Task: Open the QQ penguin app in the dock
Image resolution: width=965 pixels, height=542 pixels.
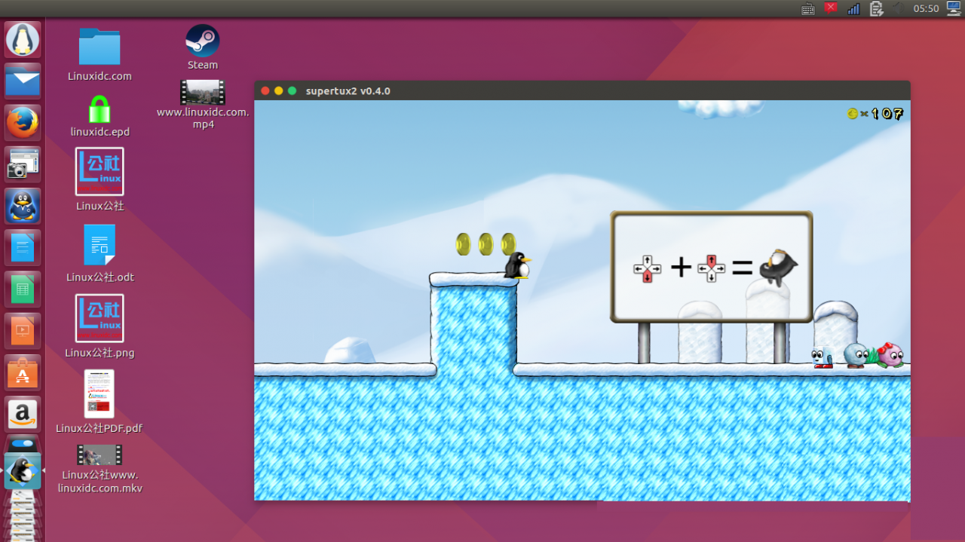Action: pos(23,205)
